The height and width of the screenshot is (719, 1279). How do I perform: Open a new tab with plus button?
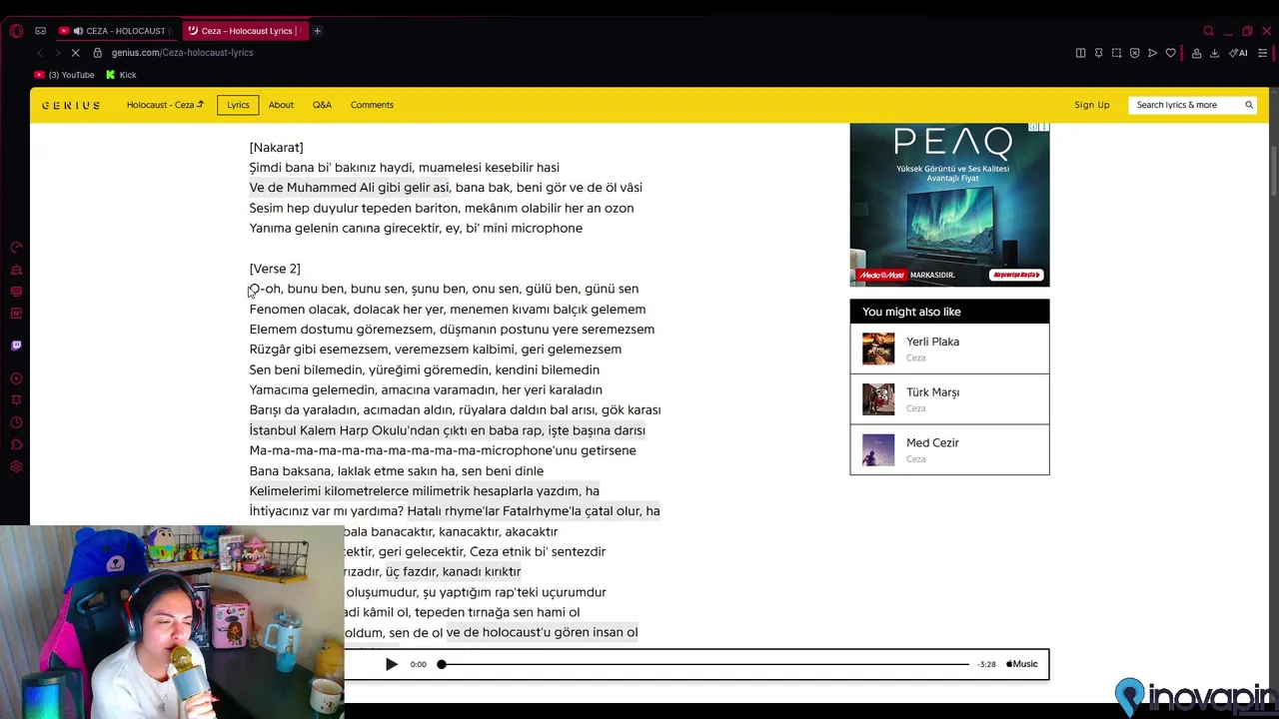click(x=318, y=31)
